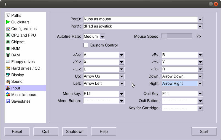This screenshot has width=221, height=140.
Task: Click the green Quickstart arrow icon
Action: 8,22
